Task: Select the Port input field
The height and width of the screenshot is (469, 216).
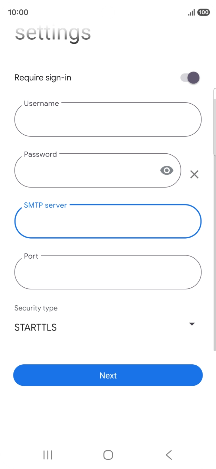Action: pos(108,272)
